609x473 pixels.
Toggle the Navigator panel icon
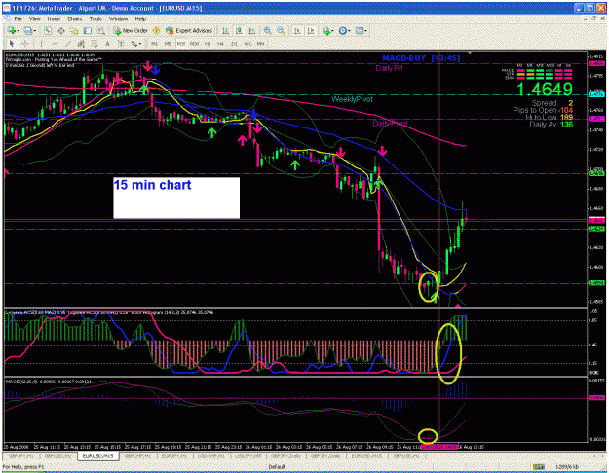74,31
